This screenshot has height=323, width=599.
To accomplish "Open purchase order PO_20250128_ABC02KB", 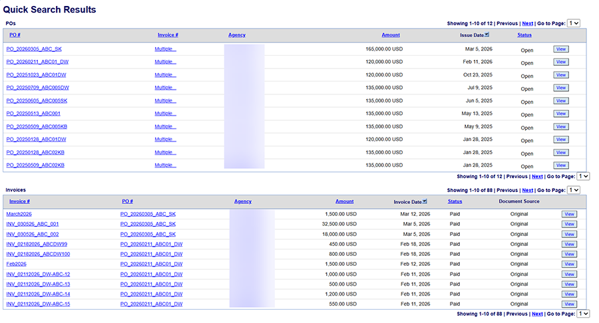I will coord(35,152).
